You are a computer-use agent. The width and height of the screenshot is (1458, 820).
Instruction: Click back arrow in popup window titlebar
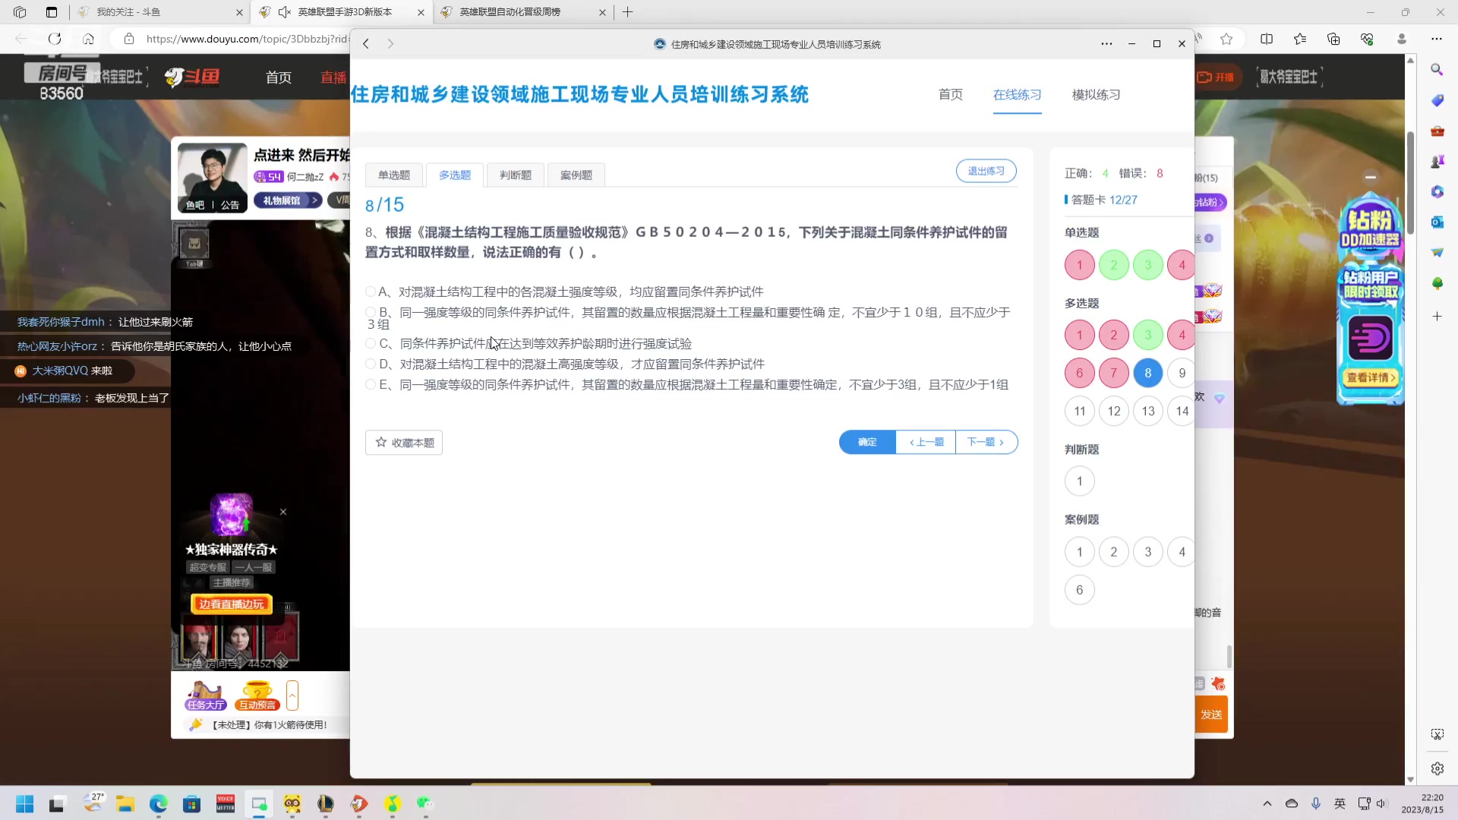click(366, 44)
